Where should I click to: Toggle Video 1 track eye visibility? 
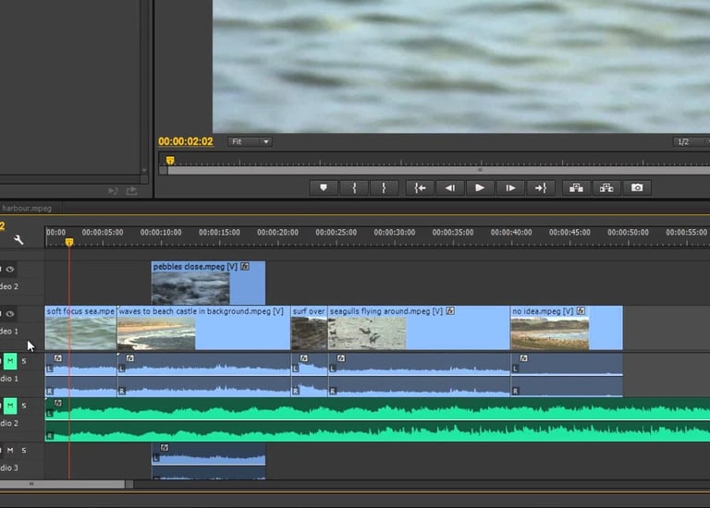click(x=10, y=314)
